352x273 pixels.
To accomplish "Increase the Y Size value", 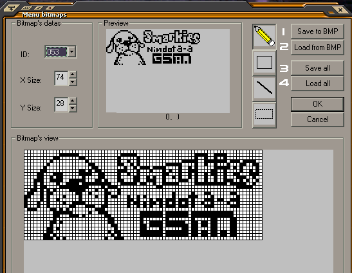I will 72,101.
